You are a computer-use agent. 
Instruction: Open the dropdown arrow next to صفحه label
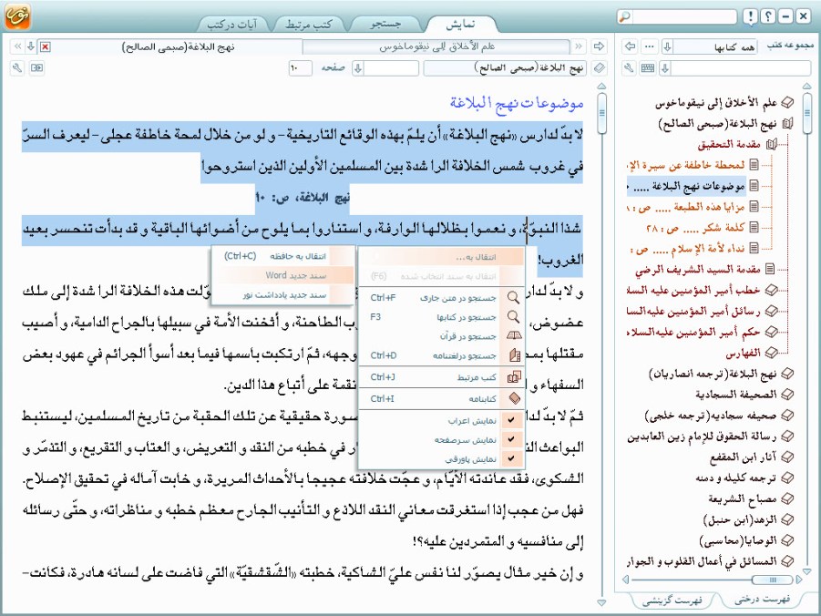click(x=357, y=68)
